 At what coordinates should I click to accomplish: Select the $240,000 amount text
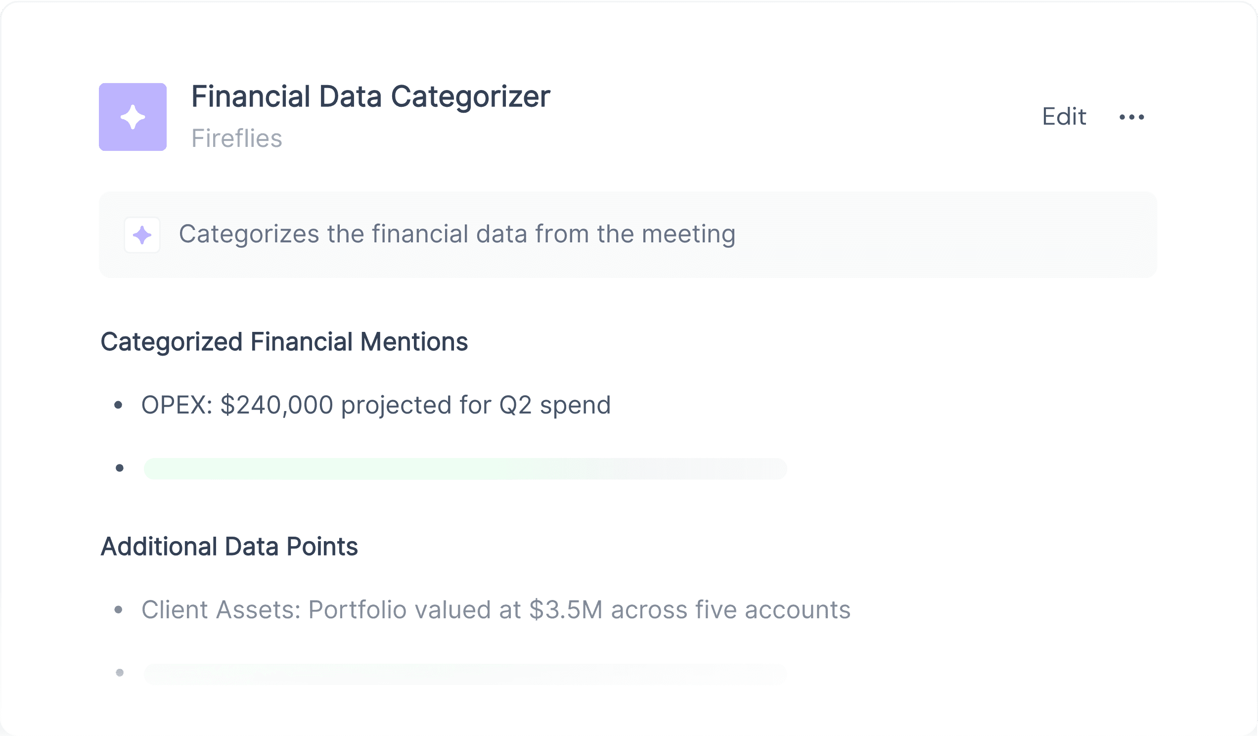[276, 405]
